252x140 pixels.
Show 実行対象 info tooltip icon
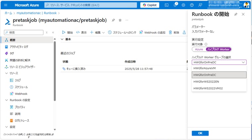coord(206,44)
